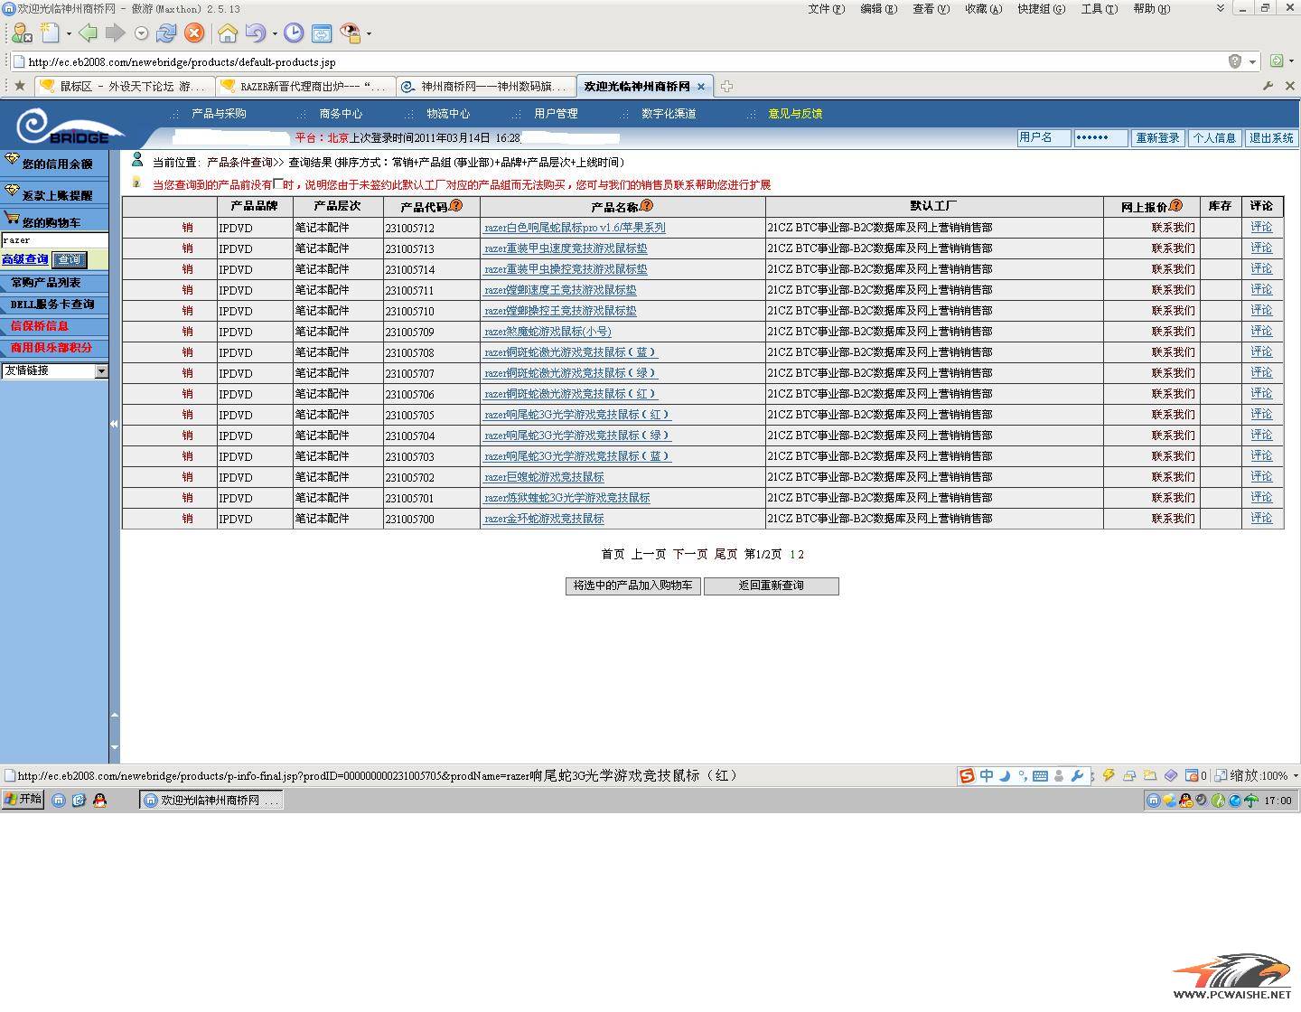Add a new tab with plus icon
The height and width of the screenshot is (1012, 1301).
point(726,87)
